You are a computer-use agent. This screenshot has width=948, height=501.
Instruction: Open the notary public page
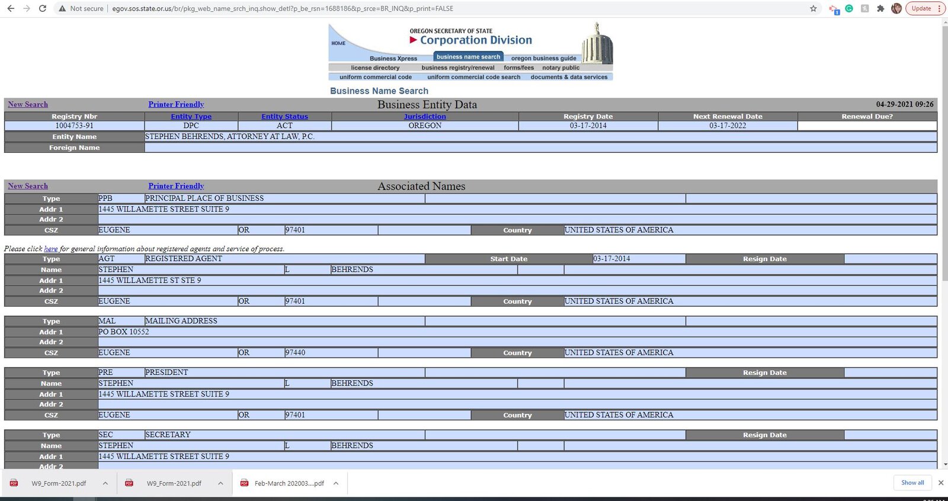point(561,68)
